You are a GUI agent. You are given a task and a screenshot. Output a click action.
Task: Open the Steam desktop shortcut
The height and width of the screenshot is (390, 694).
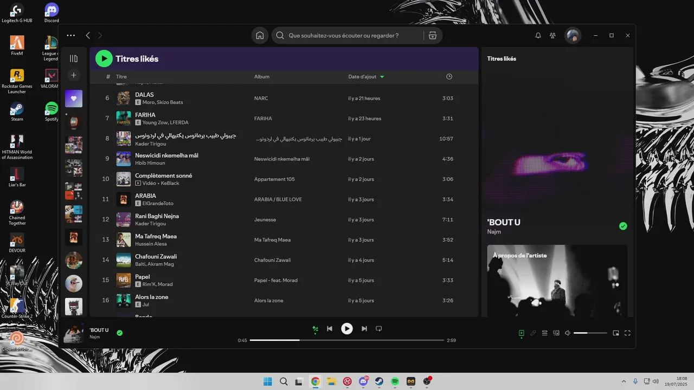(x=17, y=112)
